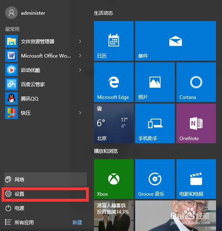Open the finance news tile 港富人
222x231 pixels.
(114, 216)
